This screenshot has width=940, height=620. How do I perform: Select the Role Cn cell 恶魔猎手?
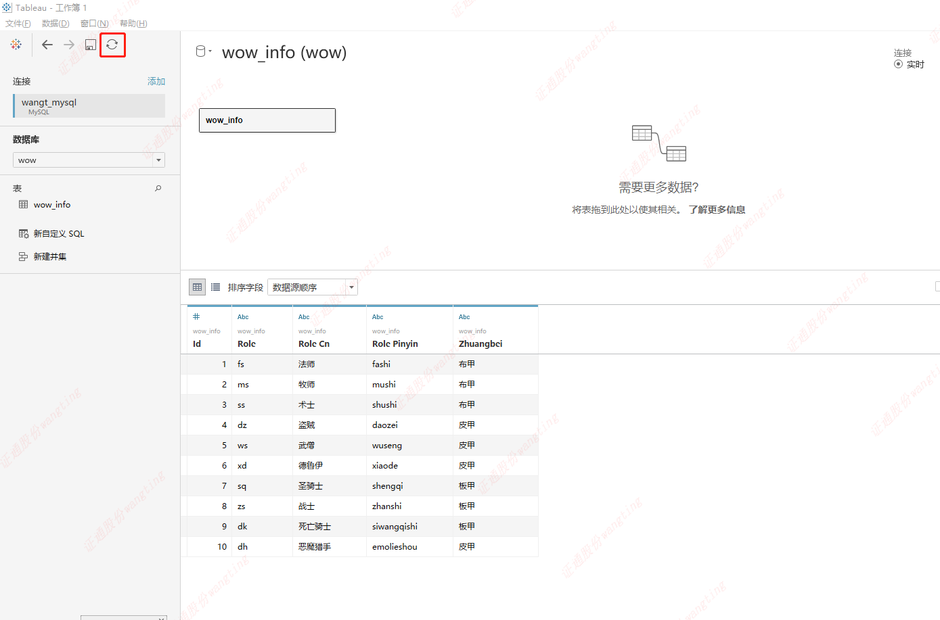330,546
